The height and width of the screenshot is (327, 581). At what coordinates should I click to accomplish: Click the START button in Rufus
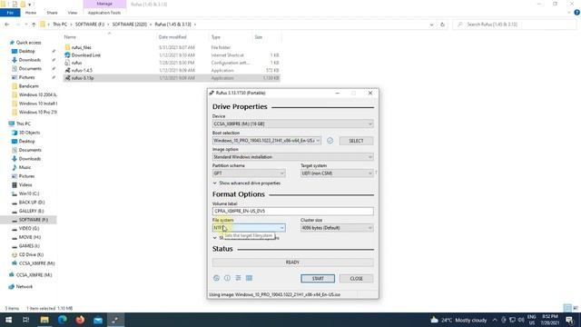318,279
